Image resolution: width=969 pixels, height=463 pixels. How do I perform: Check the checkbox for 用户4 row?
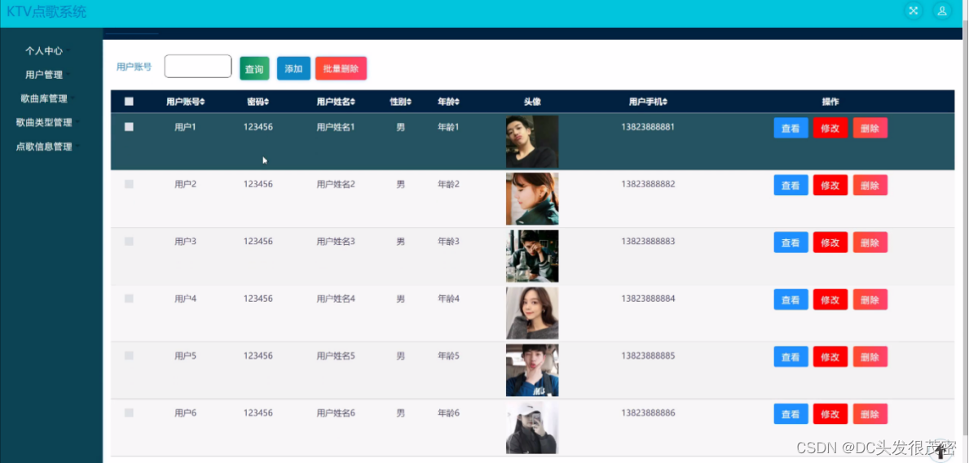(x=129, y=298)
